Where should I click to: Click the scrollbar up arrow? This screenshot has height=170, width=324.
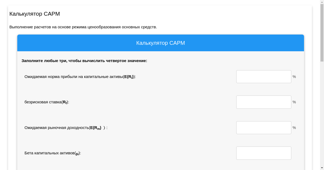[x=322, y=2]
